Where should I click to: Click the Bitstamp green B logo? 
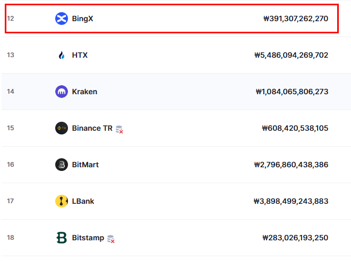pos(62,238)
